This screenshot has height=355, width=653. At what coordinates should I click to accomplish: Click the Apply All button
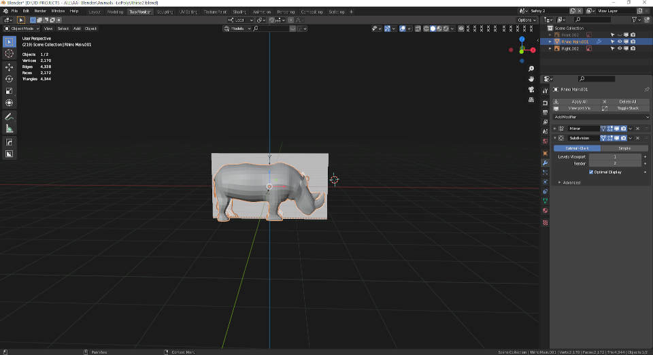coord(577,102)
